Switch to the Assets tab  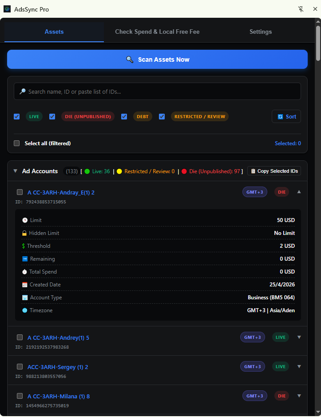54,32
